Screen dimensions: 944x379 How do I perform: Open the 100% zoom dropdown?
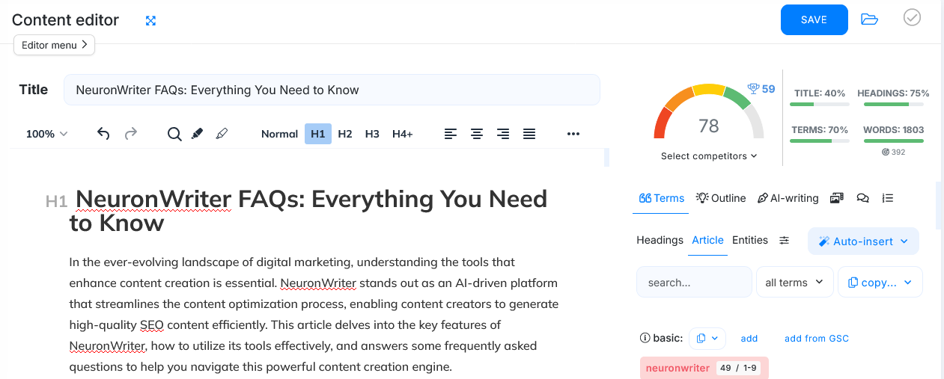(x=46, y=134)
